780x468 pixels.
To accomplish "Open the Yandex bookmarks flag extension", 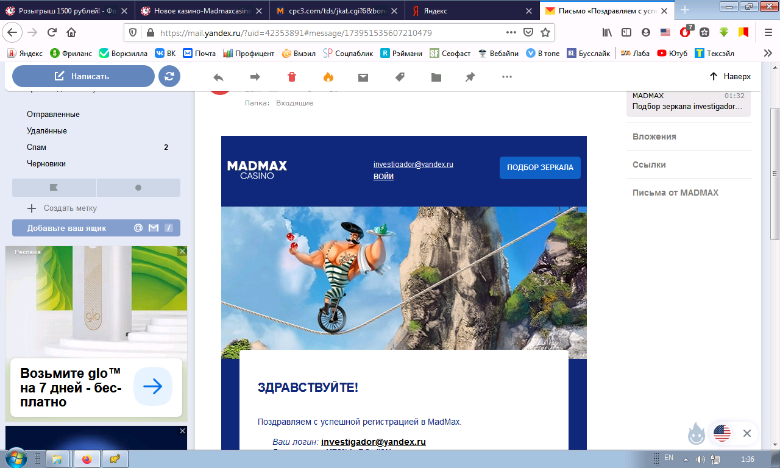I will point(743,32).
